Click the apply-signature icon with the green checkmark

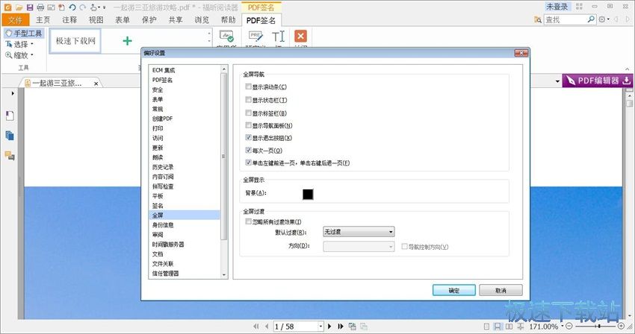click(x=226, y=37)
